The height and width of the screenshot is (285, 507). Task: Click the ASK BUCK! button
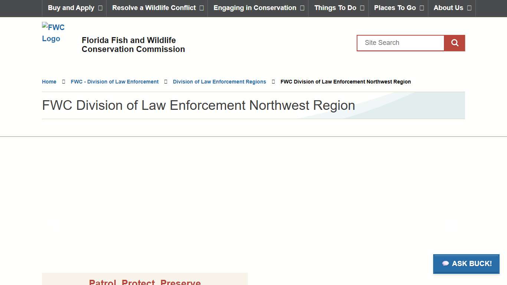click(466, 263)
